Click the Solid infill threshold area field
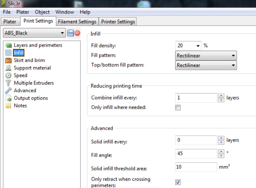 (196, 167)
